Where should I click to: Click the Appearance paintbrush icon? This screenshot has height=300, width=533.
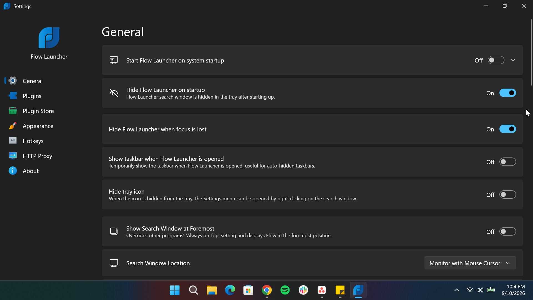tap(13, 126)
